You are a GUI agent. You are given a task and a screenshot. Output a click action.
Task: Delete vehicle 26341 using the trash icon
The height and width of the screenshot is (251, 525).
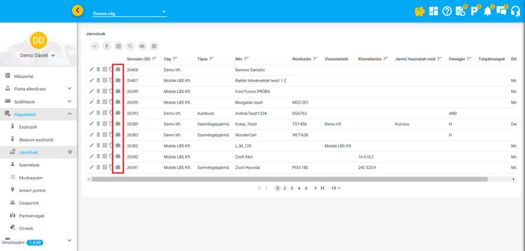point(98,167)
